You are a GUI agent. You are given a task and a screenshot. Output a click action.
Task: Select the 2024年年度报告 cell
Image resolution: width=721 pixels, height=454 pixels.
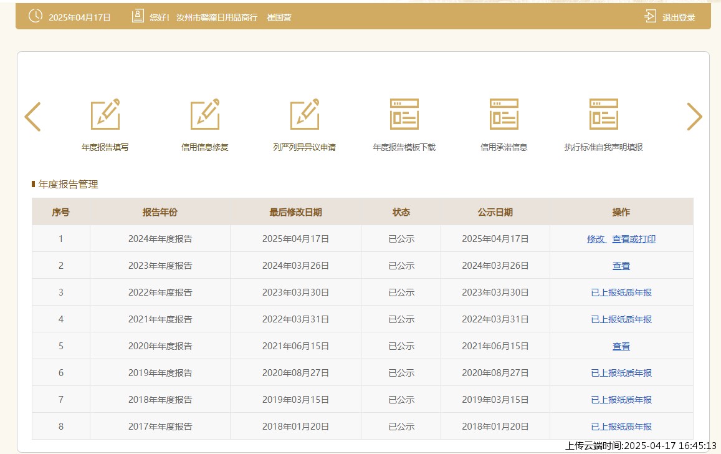160,239
